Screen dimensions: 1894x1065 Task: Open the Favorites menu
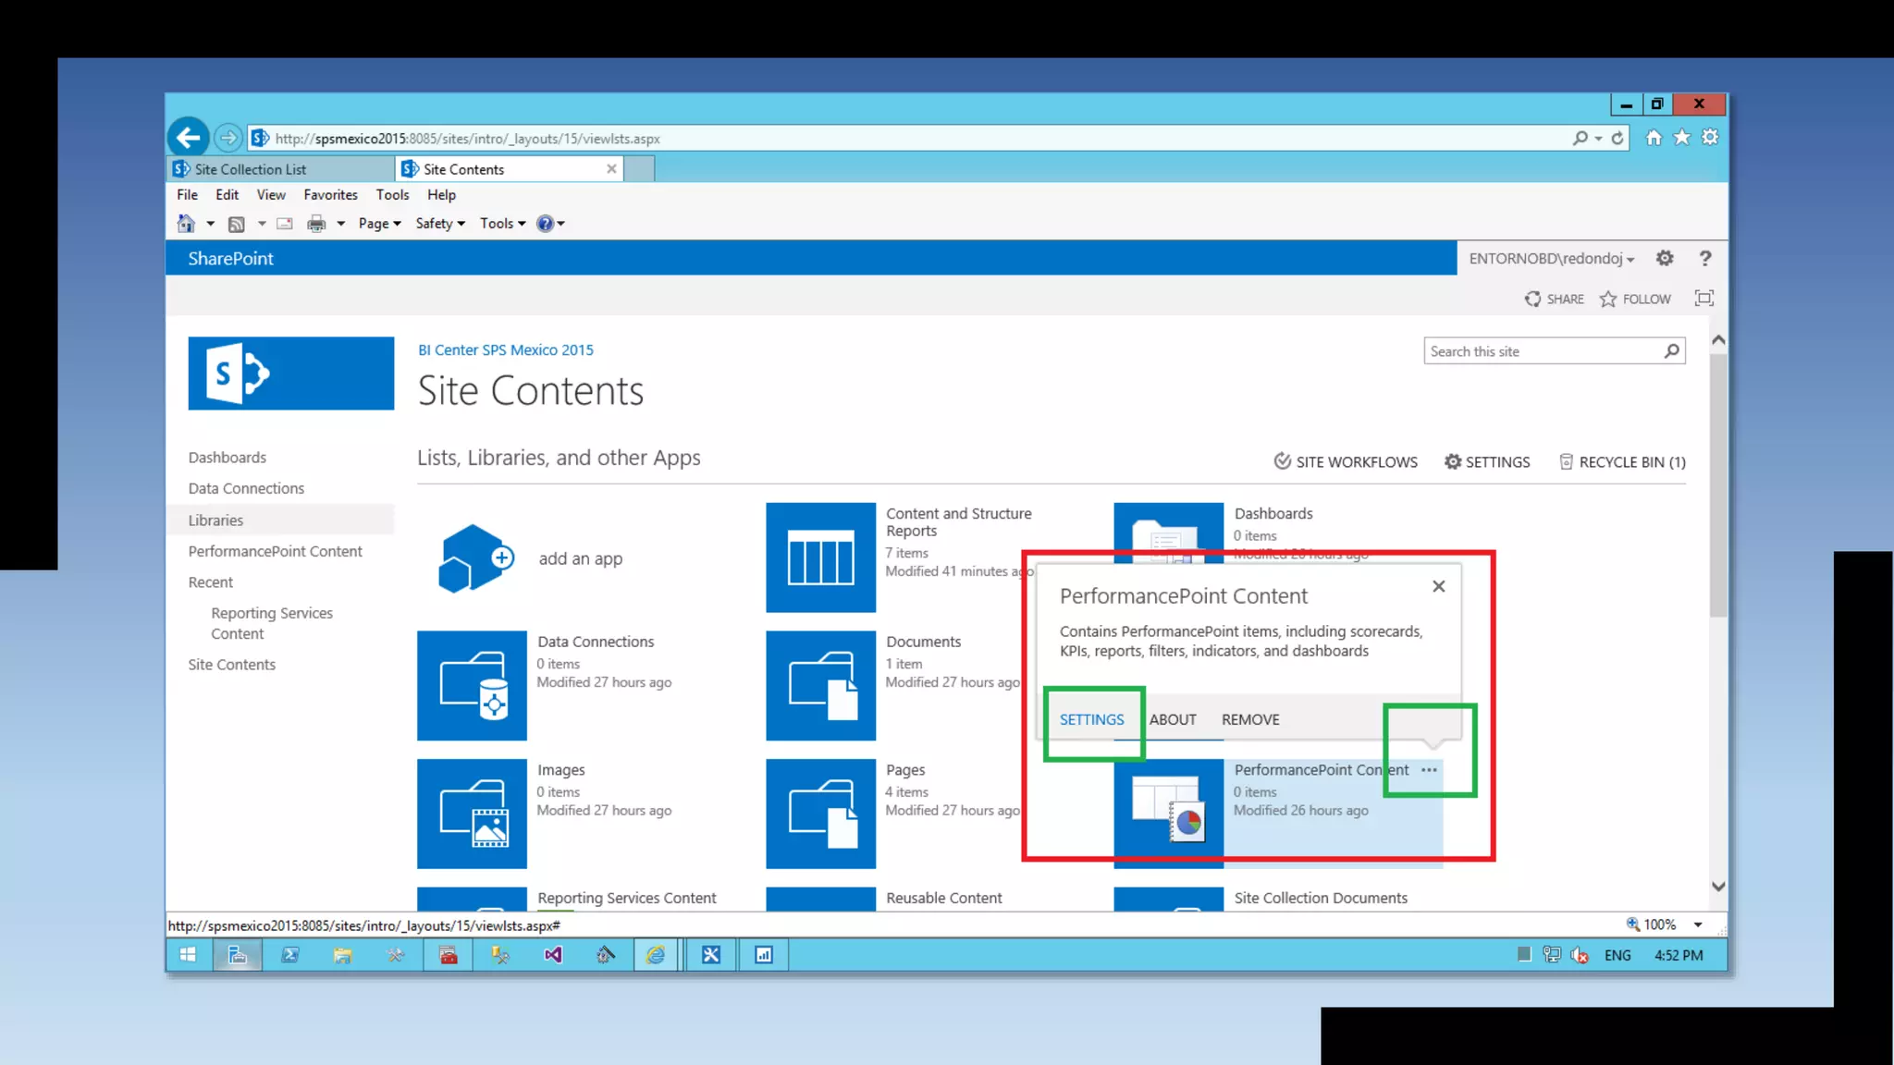(330, 195)
